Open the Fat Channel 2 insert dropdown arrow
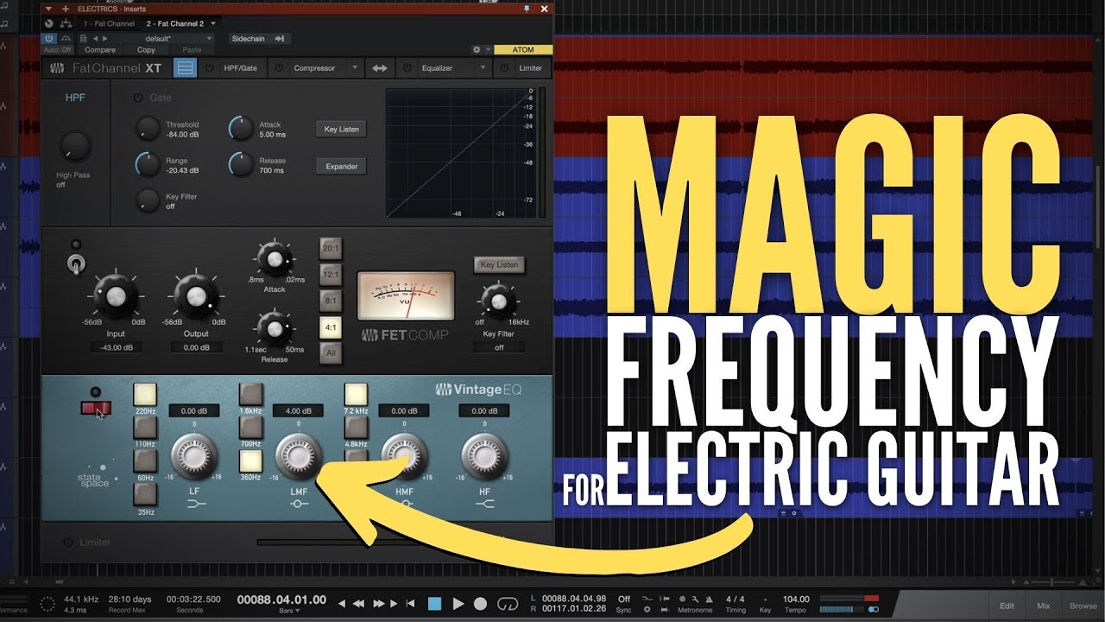This screenshot has height=622, width=1105. pos(213,23)
